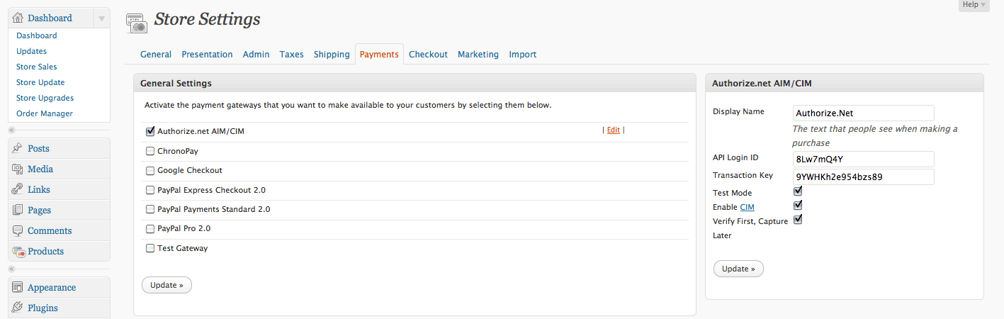Viewport: 1004px width, 319px height.
Task: Click the Appearance icon in sidebar
Action: pyautogui.click(x=18, y=288)
